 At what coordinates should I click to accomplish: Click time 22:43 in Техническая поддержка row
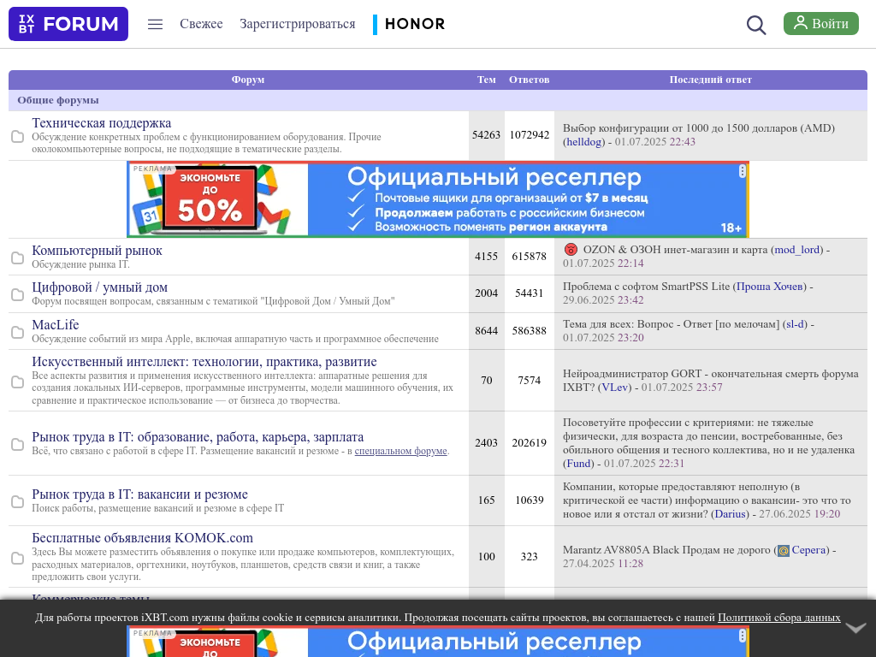(683, 142)
